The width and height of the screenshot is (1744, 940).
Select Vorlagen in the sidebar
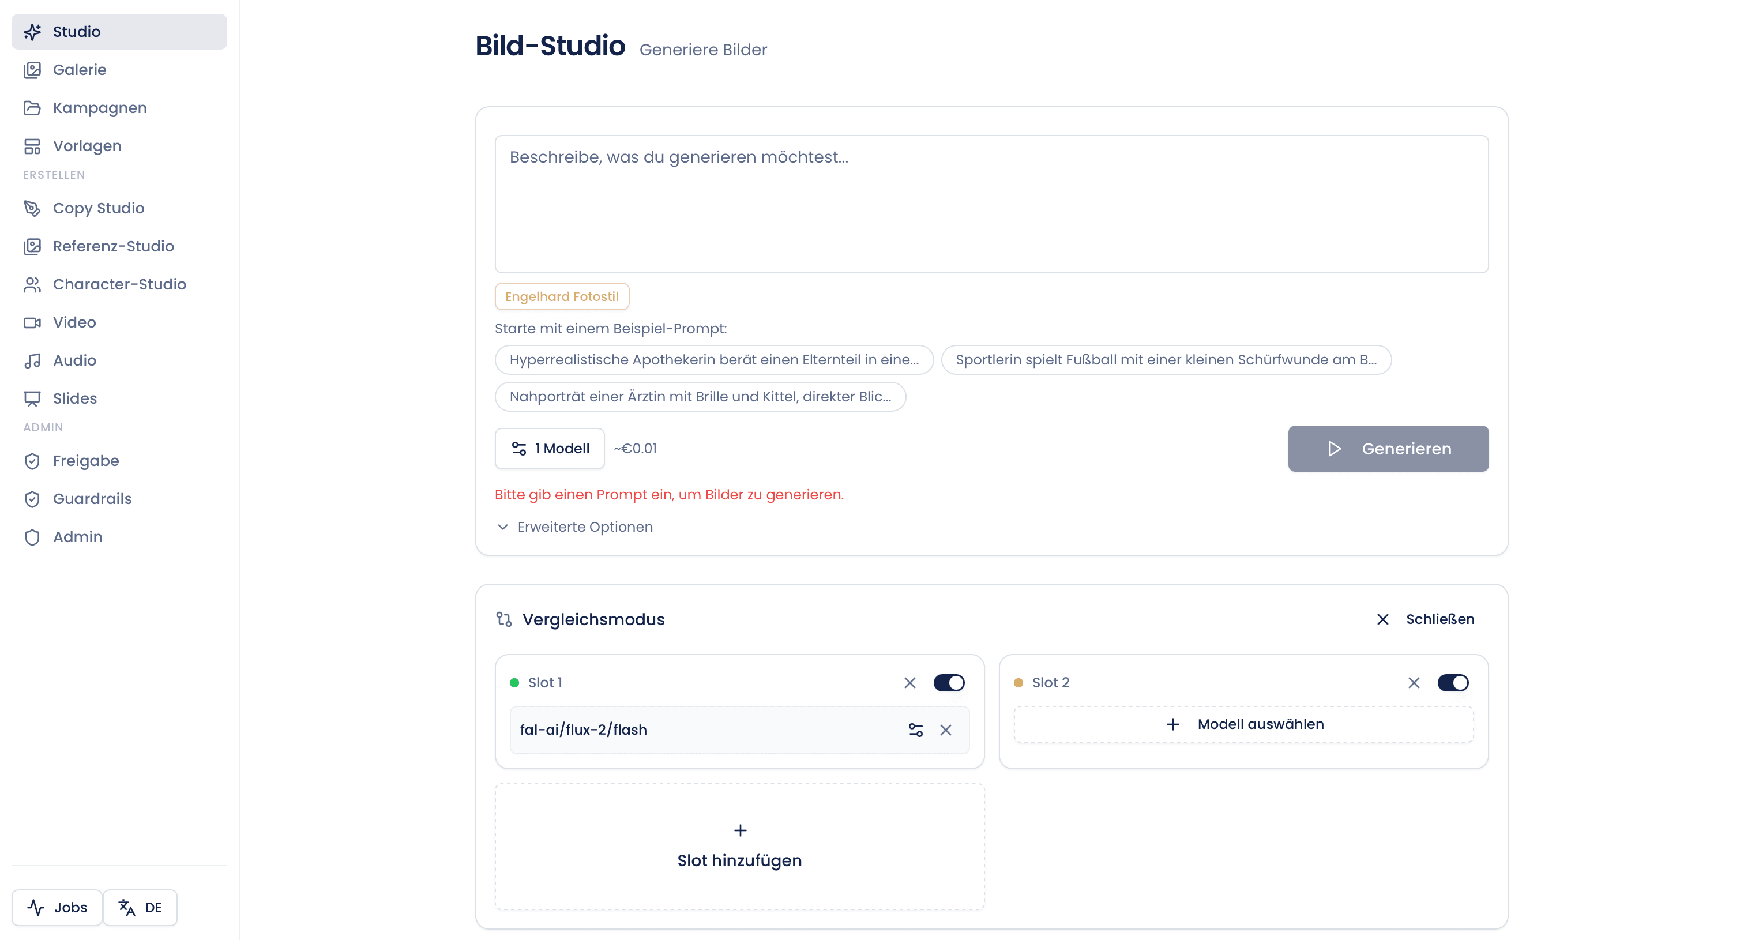point(119,145)
